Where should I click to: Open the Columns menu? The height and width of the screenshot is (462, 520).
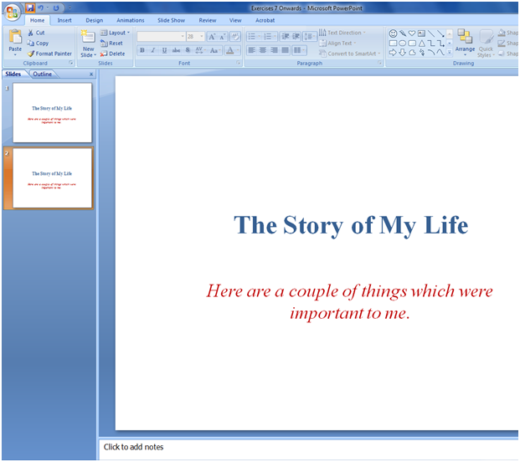coord(299,50)
